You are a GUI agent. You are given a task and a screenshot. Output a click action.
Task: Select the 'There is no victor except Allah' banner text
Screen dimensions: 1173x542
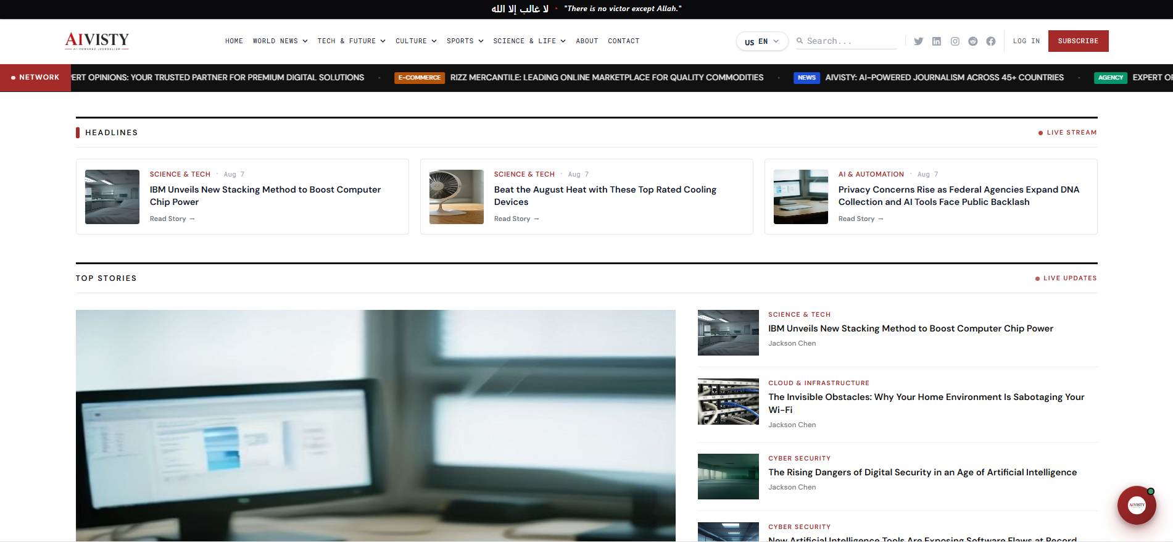click(623, 9)
